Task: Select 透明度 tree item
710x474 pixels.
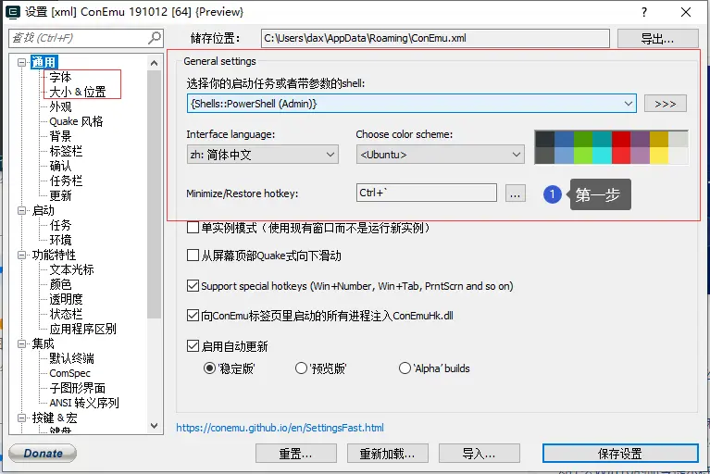Action: click(66, 299)
